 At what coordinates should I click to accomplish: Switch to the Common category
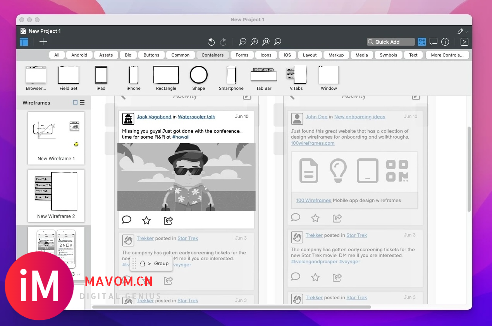pos(181,55)
